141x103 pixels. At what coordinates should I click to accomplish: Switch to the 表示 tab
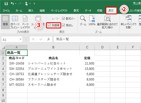coord(111,11)
